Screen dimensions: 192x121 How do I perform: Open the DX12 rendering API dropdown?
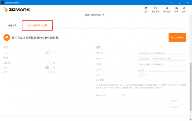[162, 70]
